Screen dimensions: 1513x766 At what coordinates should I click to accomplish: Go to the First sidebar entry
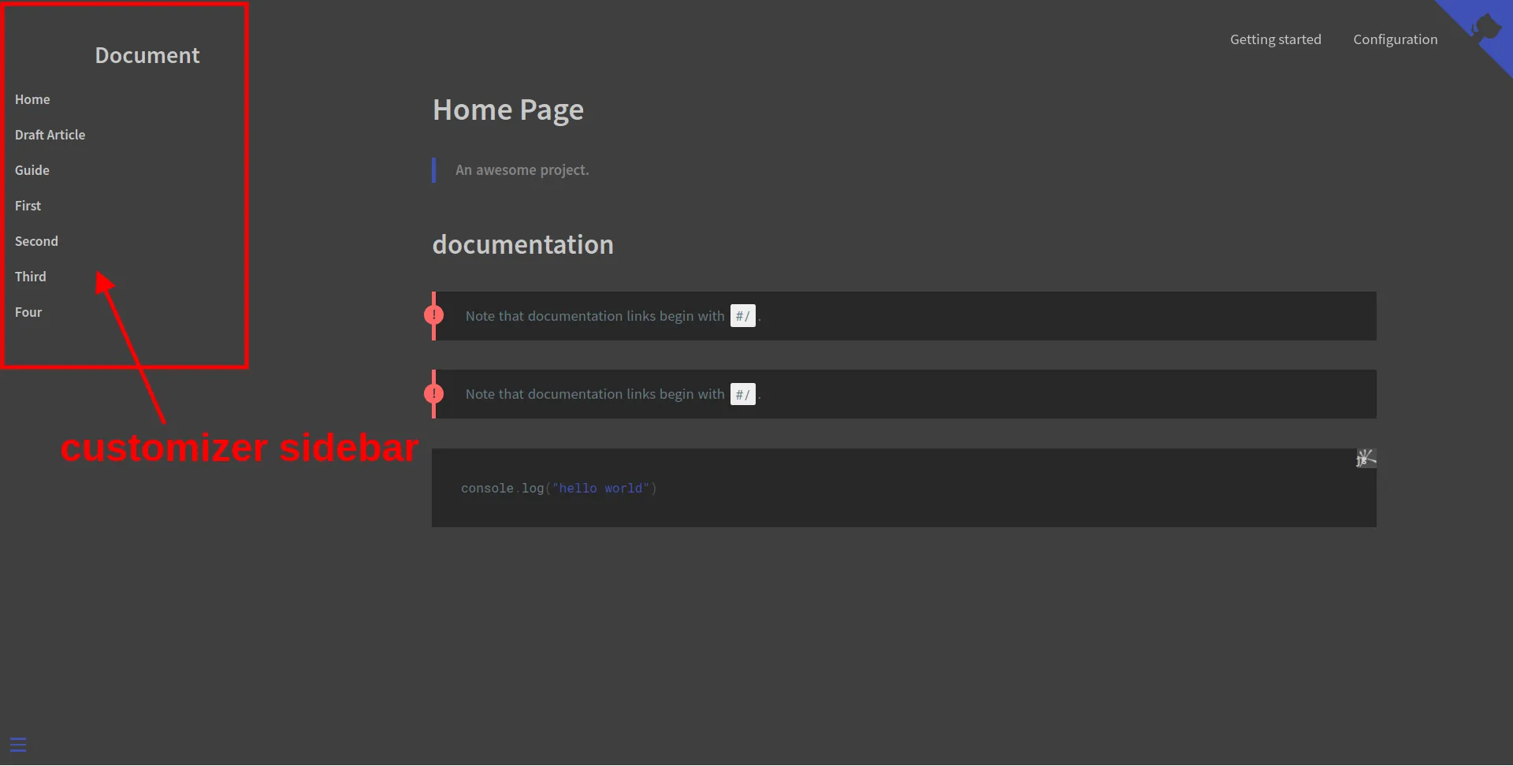tap(28, 206)
